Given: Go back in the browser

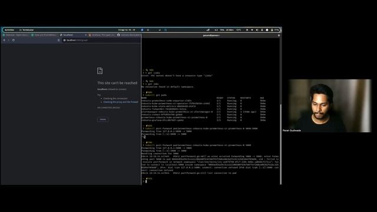Looking at the screenshot, I should 4,40.
